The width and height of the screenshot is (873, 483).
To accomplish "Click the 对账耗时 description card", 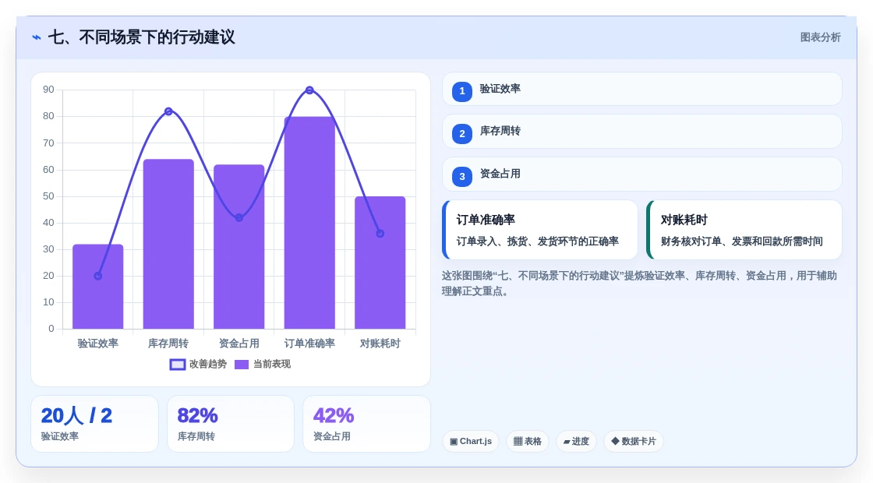I will pos(744,230).
